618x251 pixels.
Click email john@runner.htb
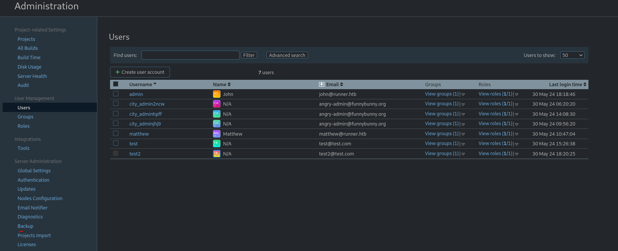click(x=338, y=94)
